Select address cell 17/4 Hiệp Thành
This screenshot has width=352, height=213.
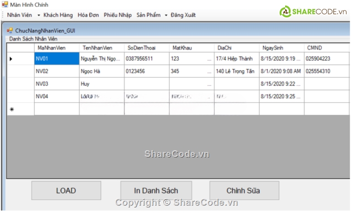point(236,59)
